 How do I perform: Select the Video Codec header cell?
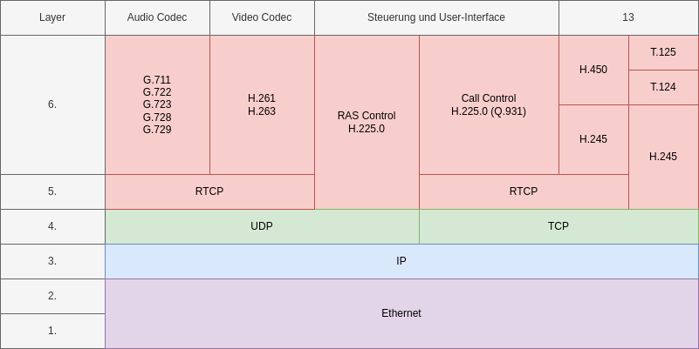[x=262, y=17]
